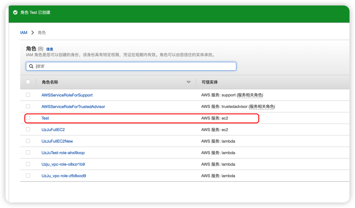Check the UzJu_vpc-role-zfb8xod9 row checkbox

click(x=28, y=176)
